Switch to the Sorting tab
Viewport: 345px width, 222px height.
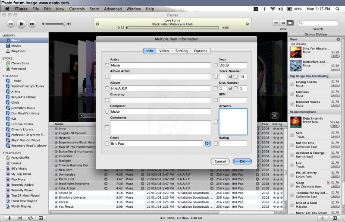click(x=181, y=51)
